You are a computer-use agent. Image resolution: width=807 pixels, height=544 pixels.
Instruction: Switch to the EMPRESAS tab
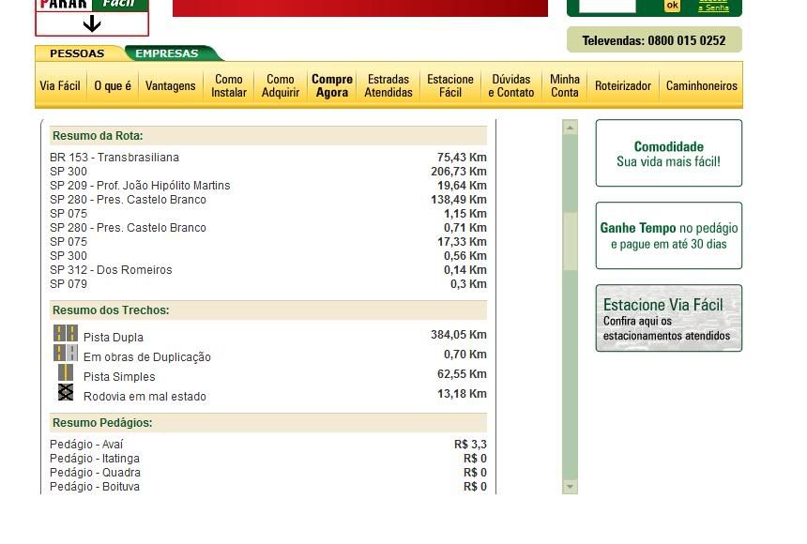pos(167,53)
